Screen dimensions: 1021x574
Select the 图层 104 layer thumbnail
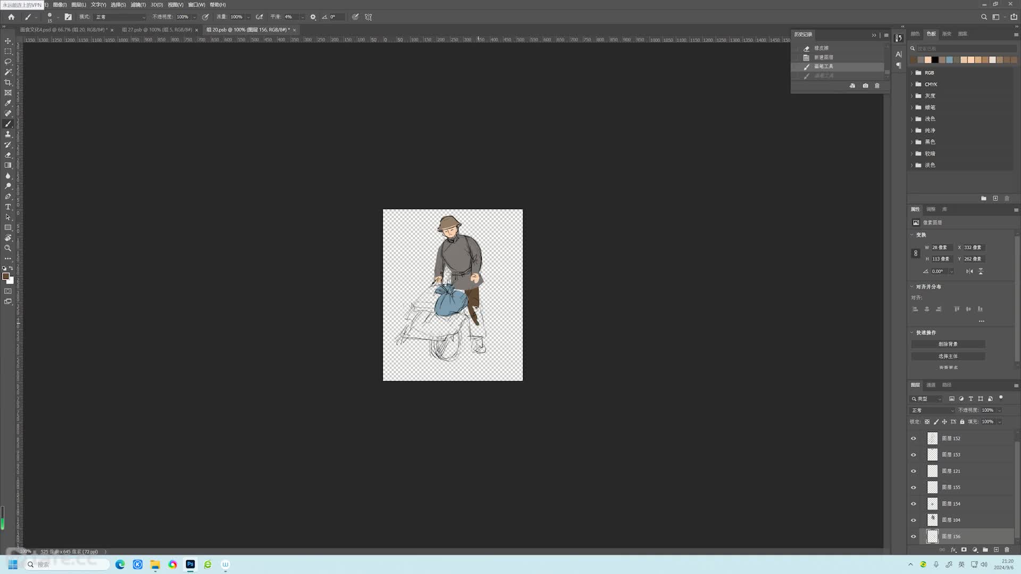click(932, 520)
